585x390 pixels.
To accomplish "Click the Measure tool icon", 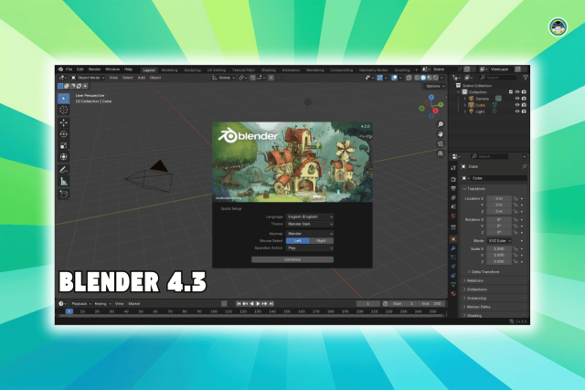I will coord(63,181).
